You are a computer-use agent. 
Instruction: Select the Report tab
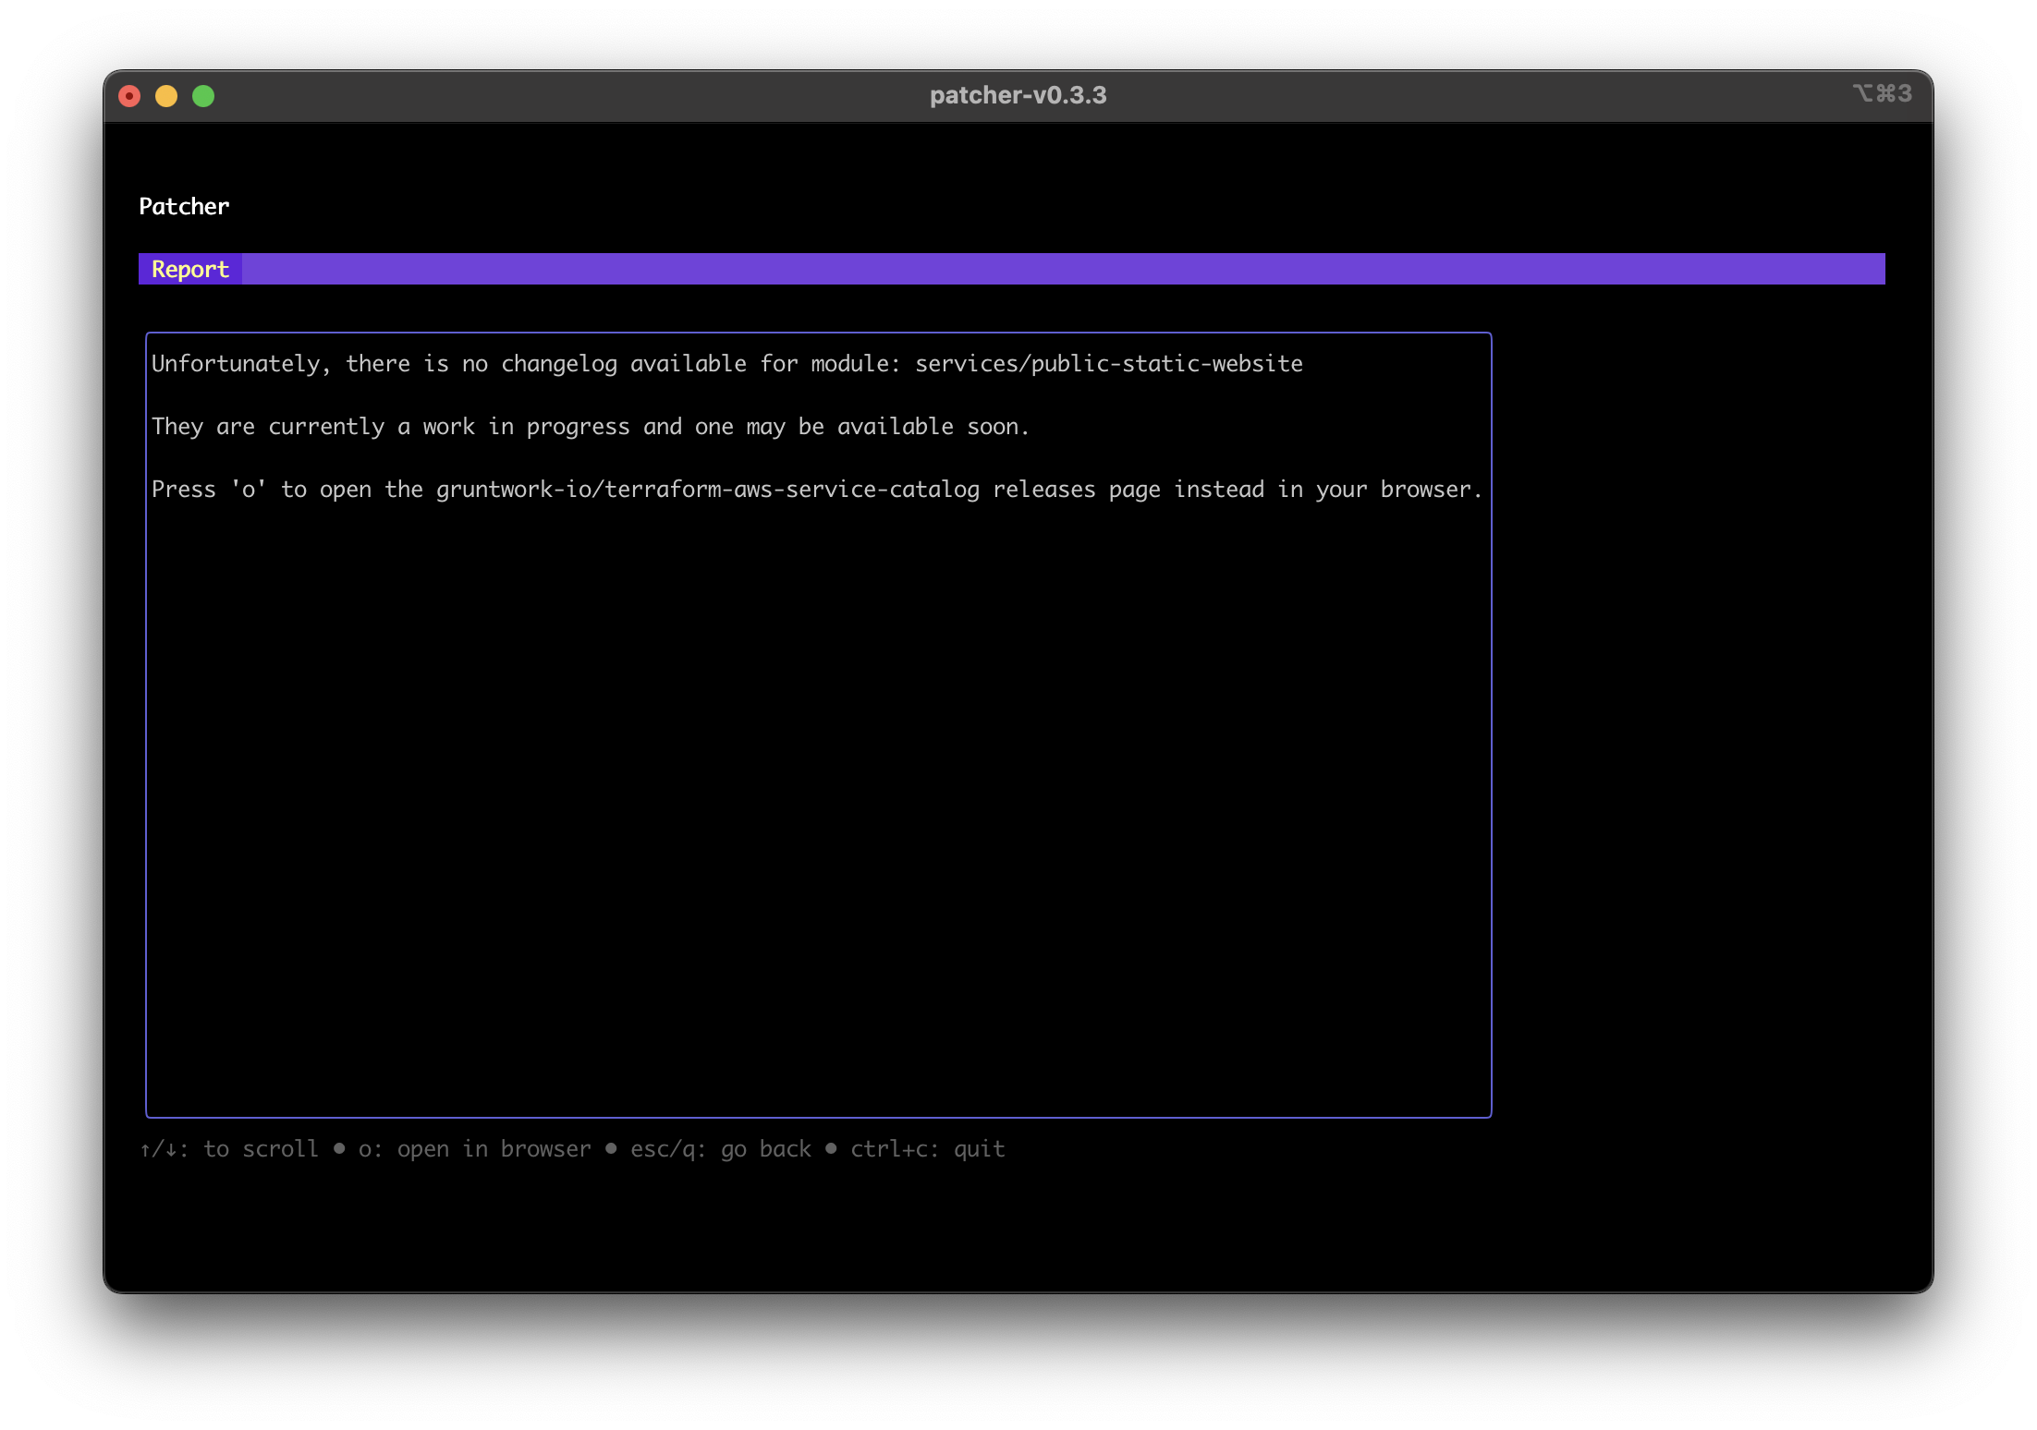coord(189,269)
